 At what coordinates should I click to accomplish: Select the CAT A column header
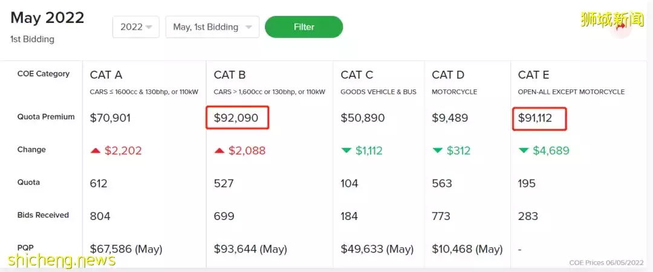click(106, 75)
